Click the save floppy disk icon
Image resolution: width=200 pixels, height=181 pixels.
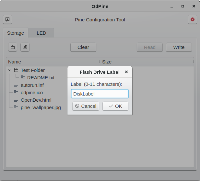pos(25,47)
